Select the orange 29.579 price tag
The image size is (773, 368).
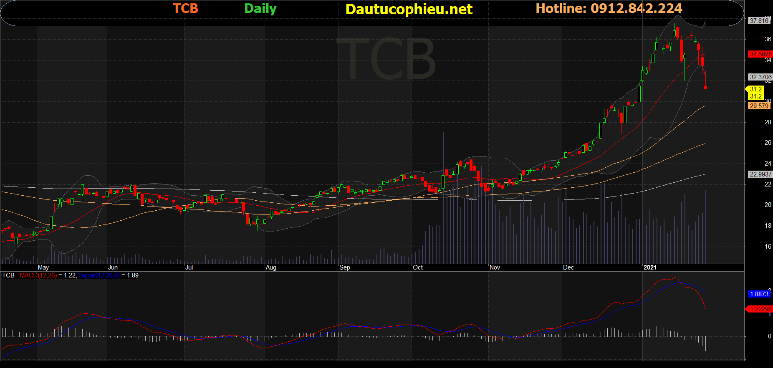pyautogui.click(x=758, y=106)
